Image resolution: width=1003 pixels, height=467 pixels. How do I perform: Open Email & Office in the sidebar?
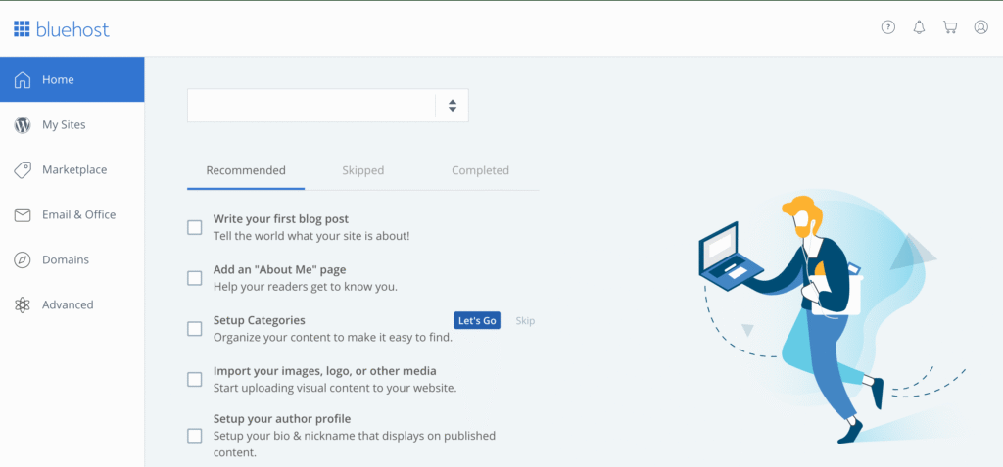(x=72, y=215)
